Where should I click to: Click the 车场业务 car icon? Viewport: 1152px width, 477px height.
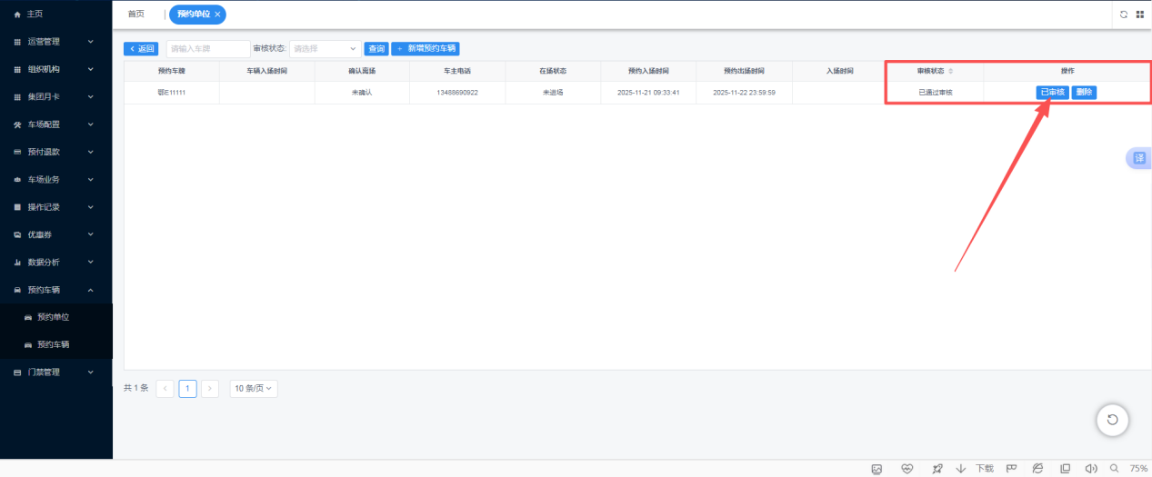click(17, 180)
